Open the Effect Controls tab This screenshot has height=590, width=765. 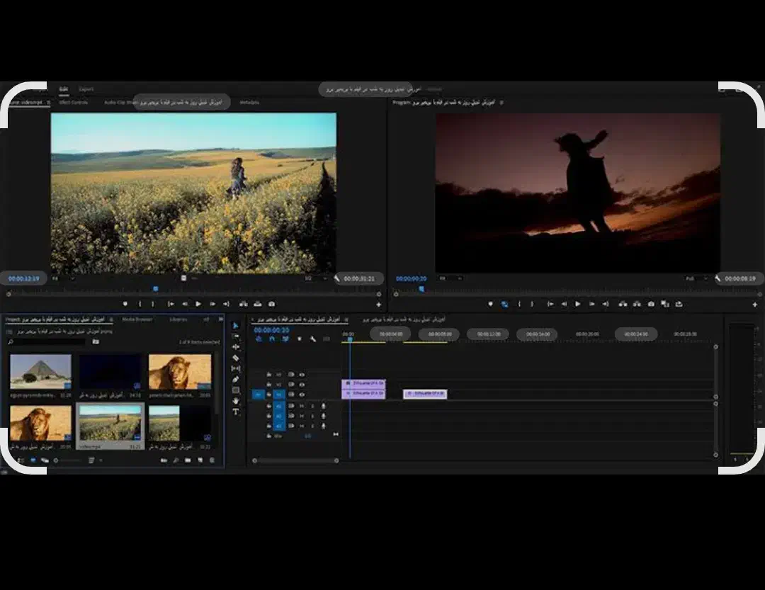click(x=73, y=103)
